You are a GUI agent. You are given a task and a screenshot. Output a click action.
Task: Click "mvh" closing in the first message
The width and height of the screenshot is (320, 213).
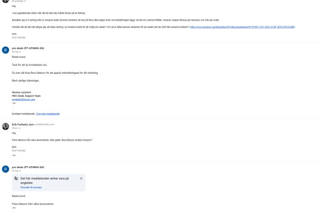(x=14, y=34)
